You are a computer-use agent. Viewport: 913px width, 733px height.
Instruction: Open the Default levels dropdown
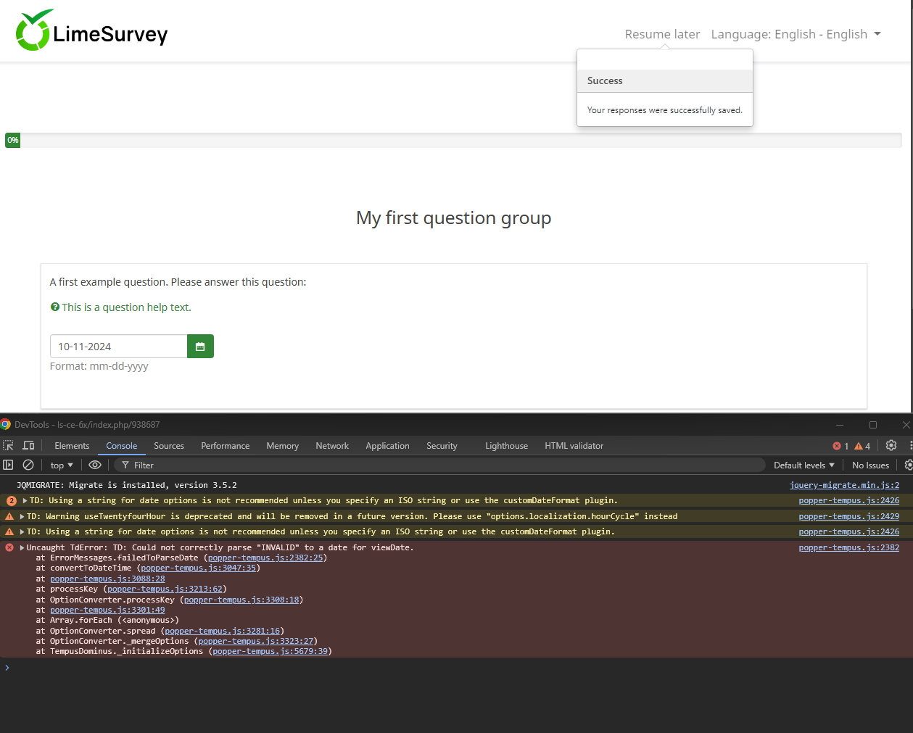[803, 465]
